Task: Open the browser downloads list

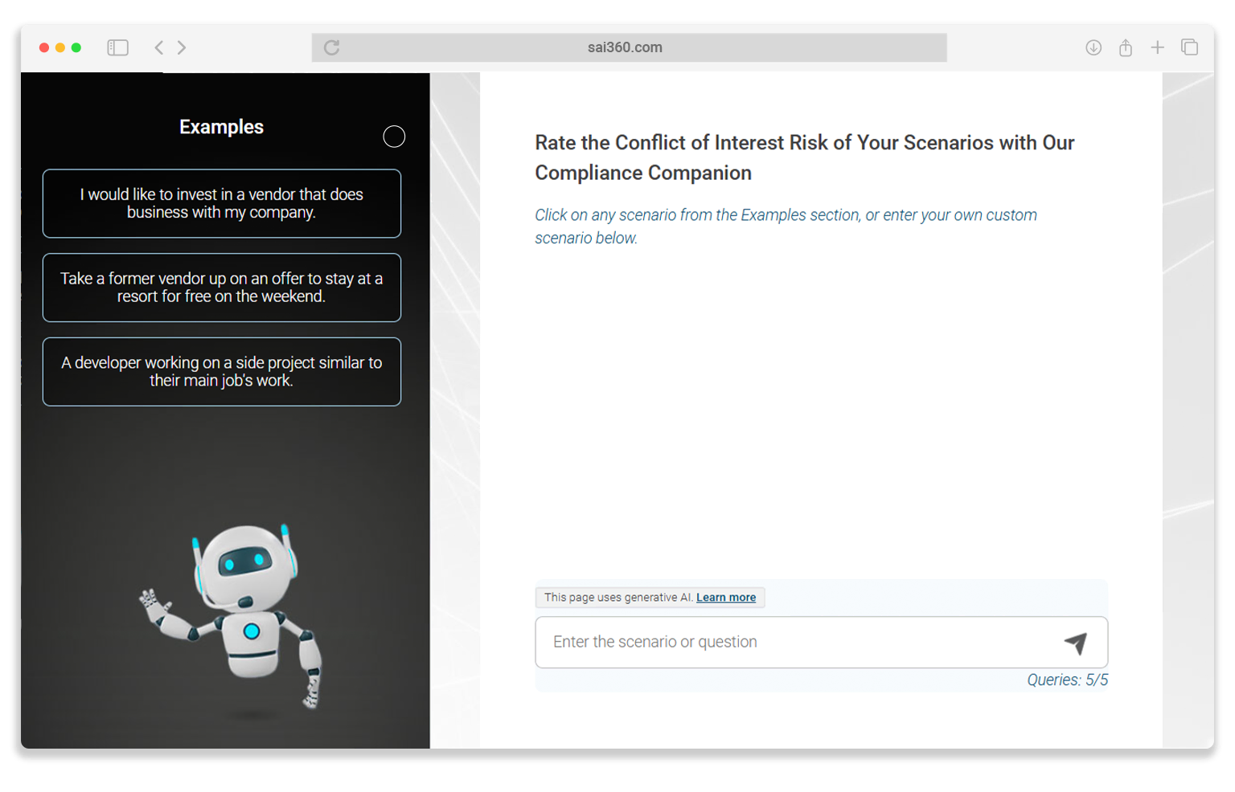Action: click(1093, 48)
